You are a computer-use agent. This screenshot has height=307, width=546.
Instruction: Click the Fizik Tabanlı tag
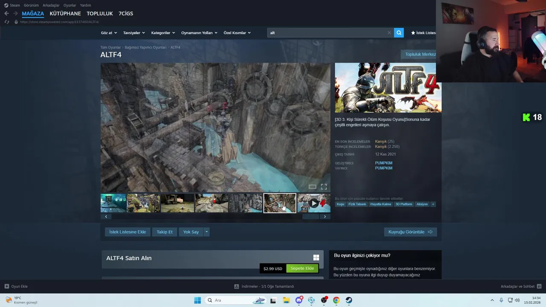coord(357,204)
